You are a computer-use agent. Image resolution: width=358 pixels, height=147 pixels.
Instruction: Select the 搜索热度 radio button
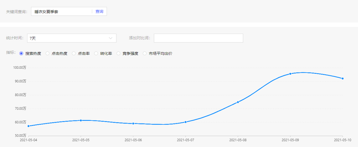coord(21,54)
